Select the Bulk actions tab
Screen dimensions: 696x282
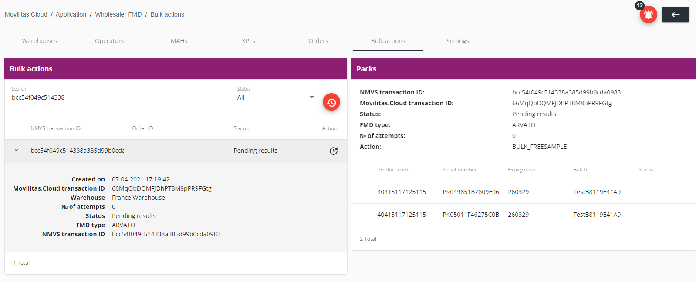(388, 41)
